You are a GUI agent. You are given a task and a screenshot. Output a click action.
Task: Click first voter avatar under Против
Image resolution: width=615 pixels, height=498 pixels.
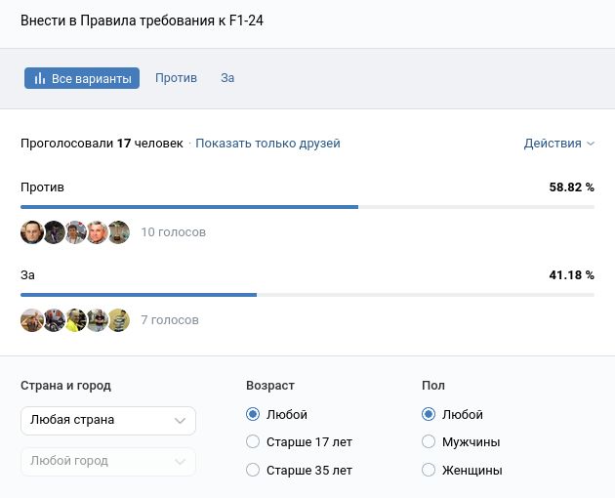32,232
